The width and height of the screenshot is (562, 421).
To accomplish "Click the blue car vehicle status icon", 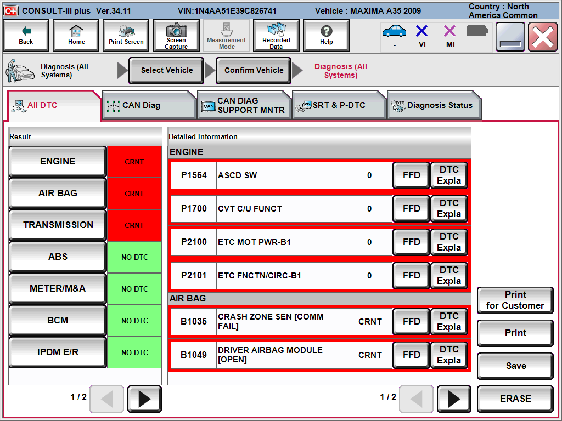I will pos(394,31).
